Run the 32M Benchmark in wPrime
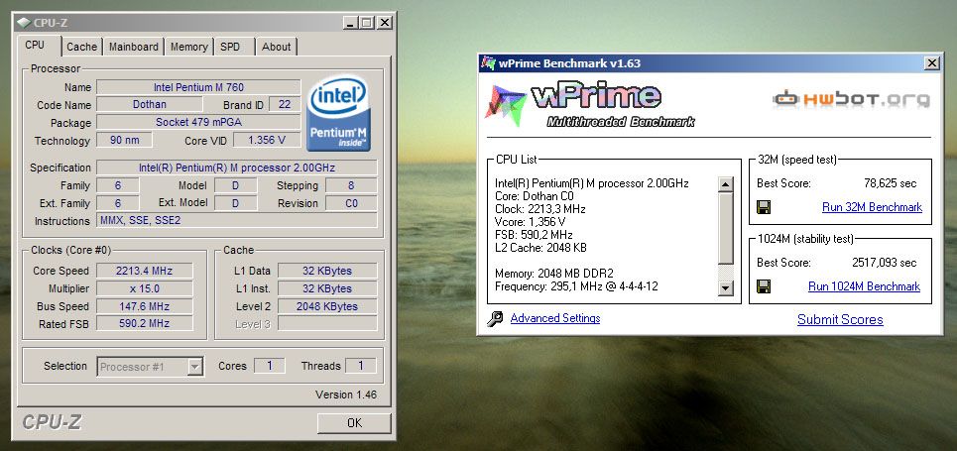The image size is (957, 451). pyautogui.click(x=872, y=207)
